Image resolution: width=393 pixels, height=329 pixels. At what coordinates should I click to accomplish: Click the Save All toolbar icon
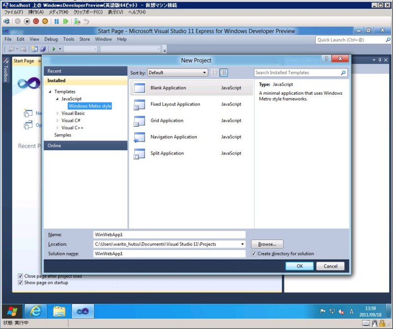(x=43, y=49)
